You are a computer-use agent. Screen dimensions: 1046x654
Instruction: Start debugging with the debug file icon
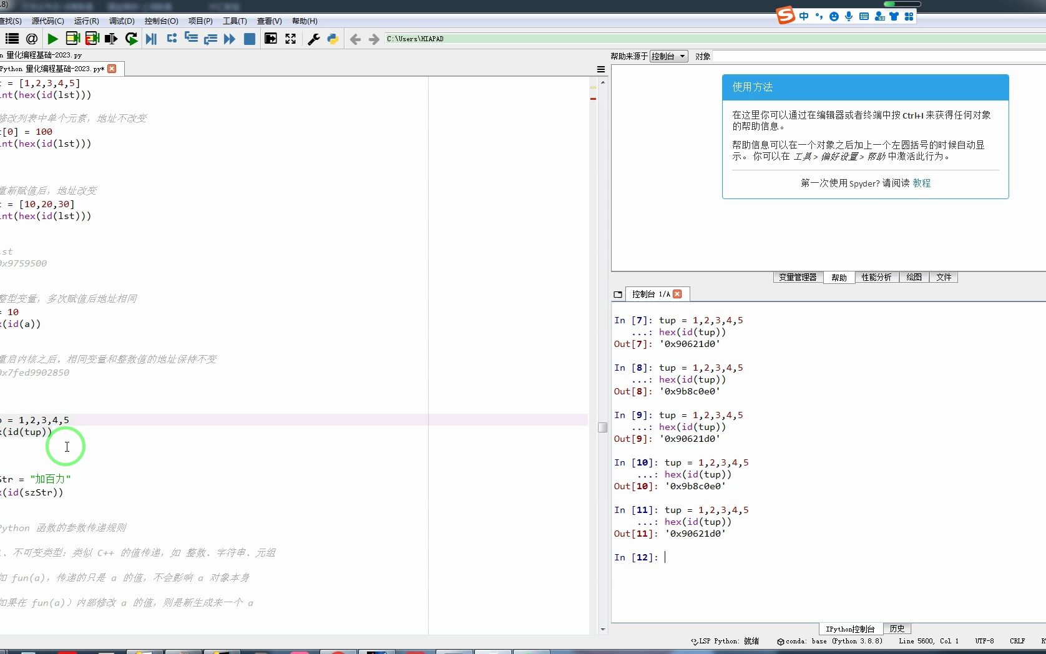(151, 39)
